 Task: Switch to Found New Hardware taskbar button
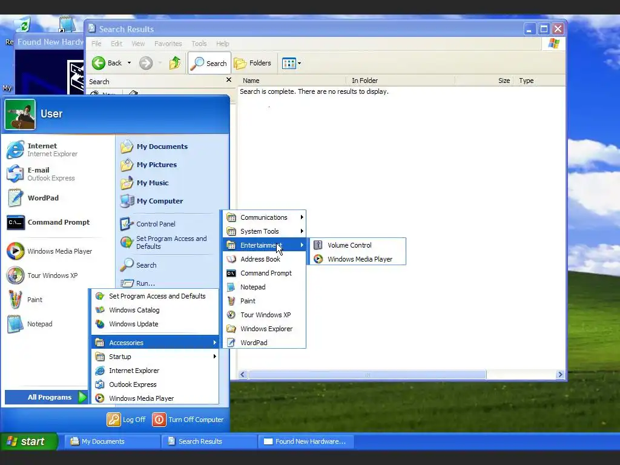click(x=306, y=441)
